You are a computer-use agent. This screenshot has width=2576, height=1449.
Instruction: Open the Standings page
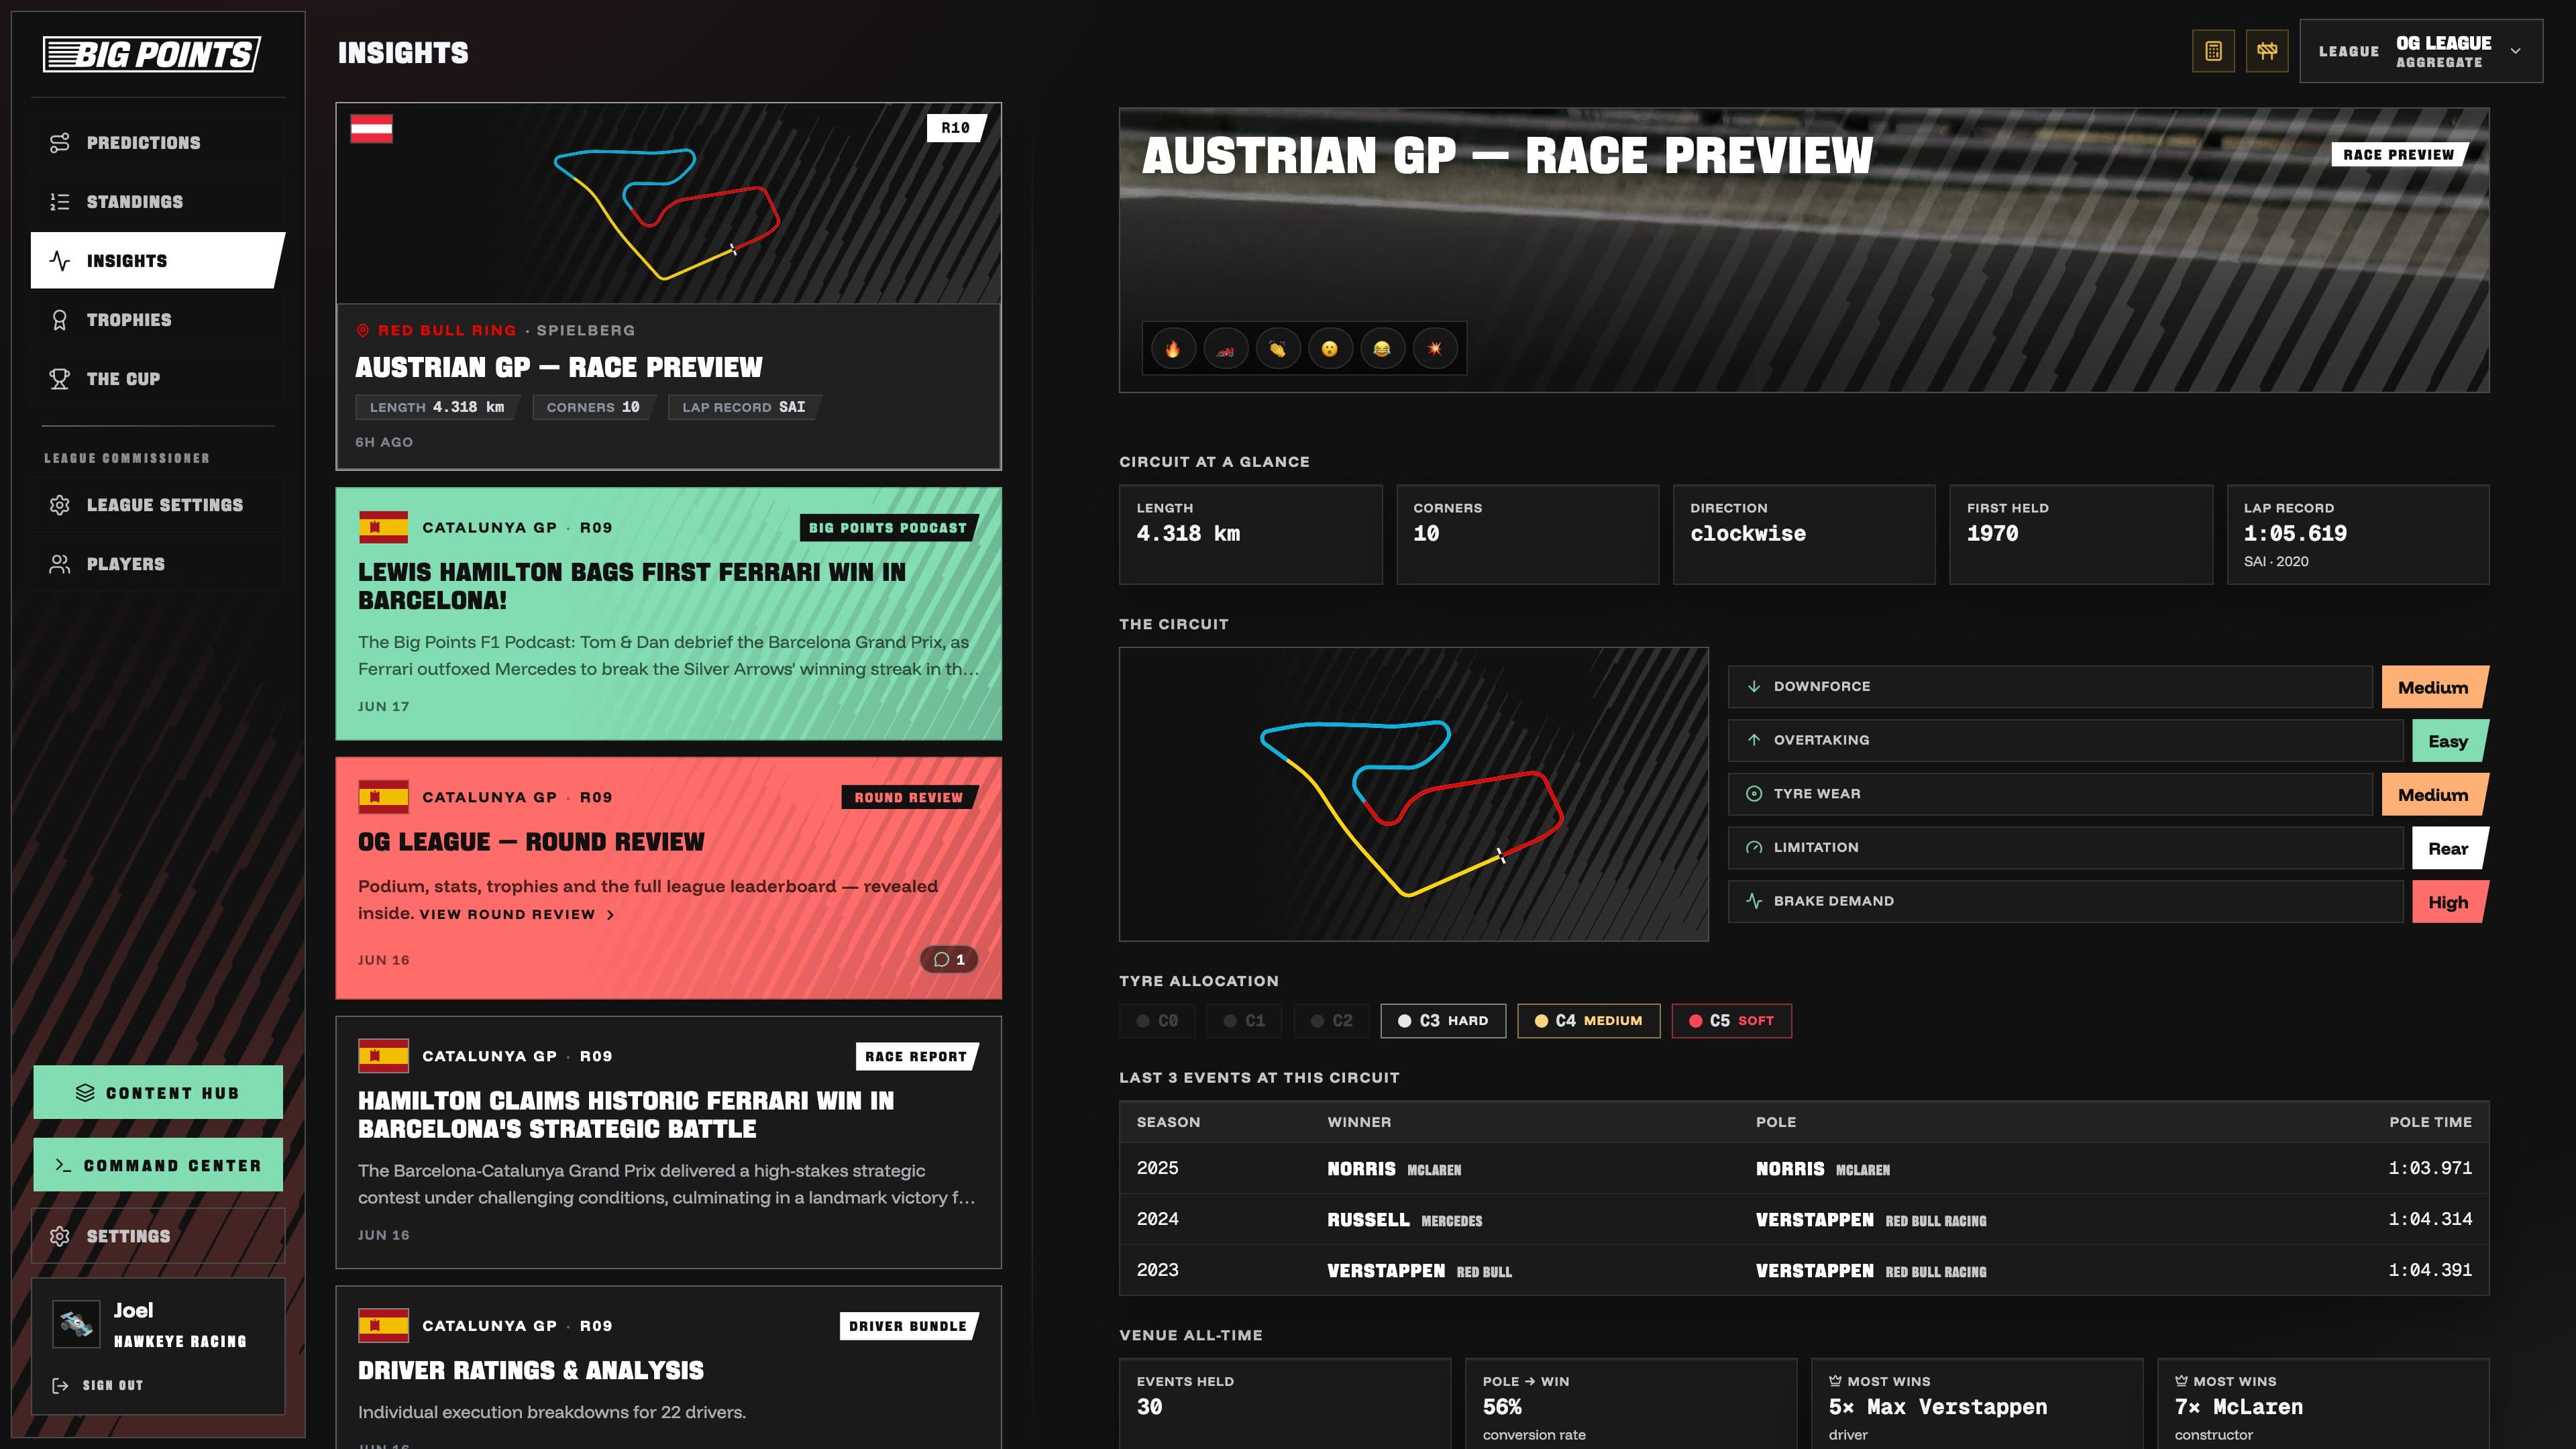158,202
